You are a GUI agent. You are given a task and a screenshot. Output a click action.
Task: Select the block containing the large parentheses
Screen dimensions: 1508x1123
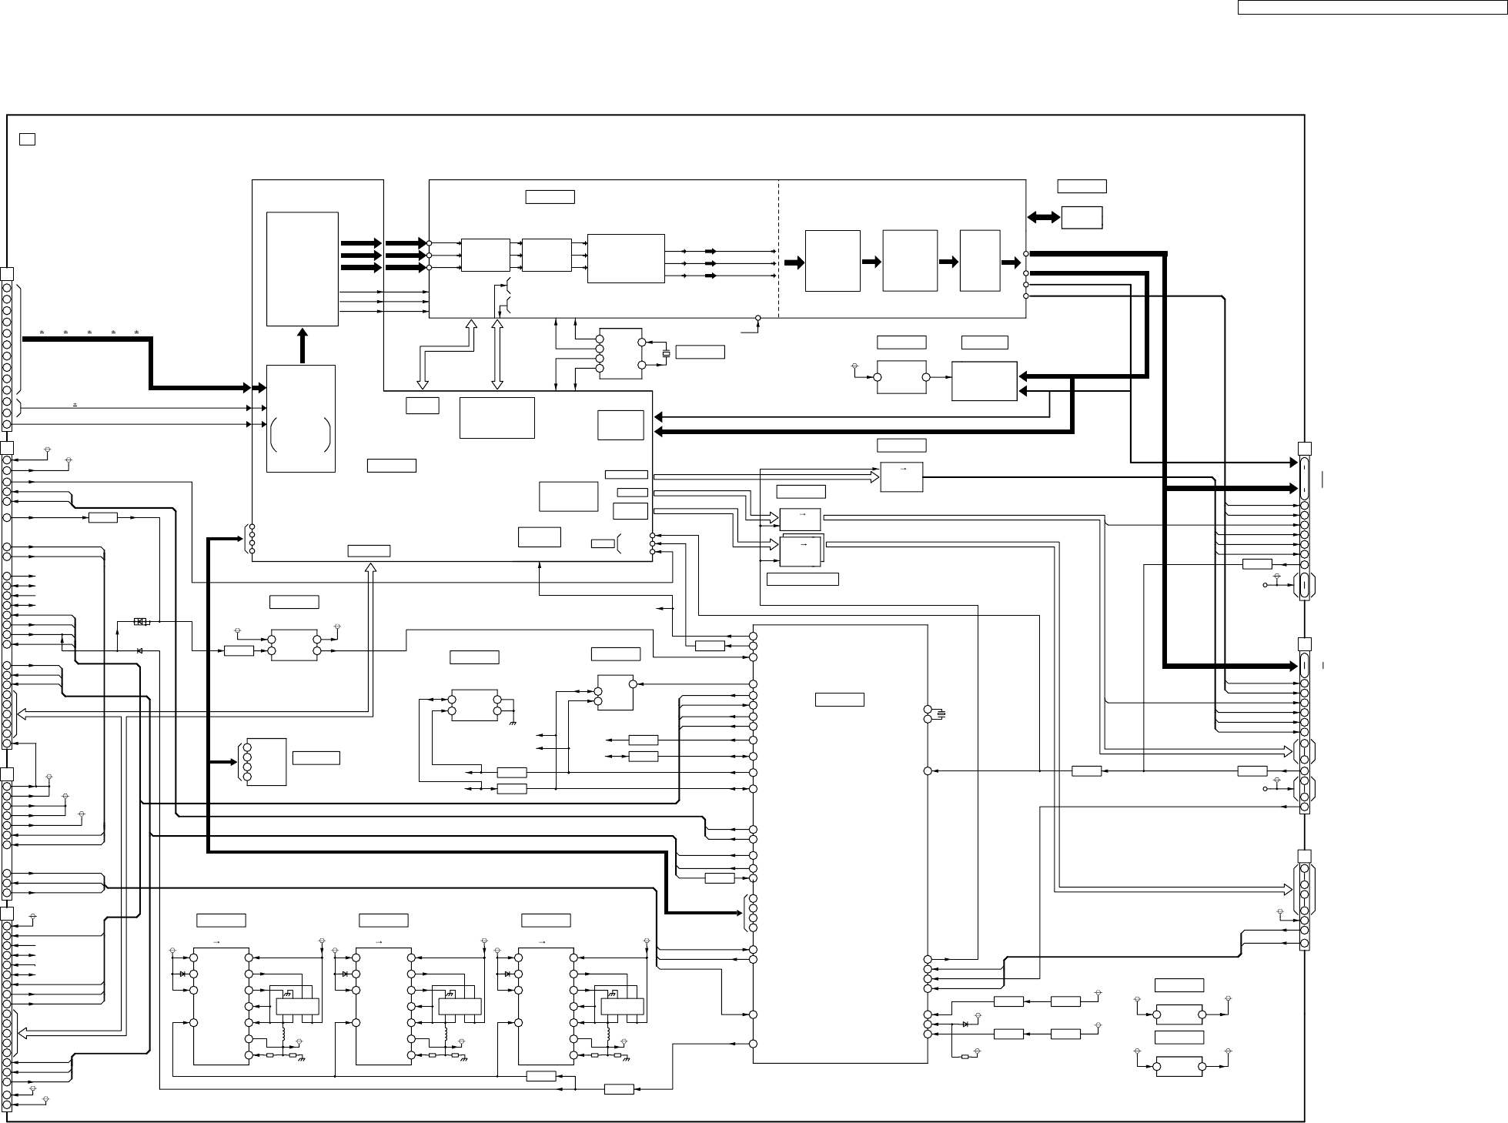click(300, 418)
